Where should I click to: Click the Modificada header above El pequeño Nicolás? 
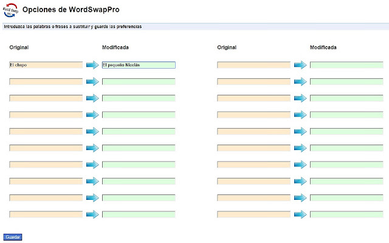pyautogui.click(x=115, y=47)
